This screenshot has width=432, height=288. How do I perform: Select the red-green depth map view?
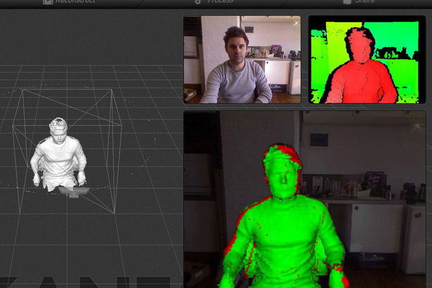point(367,59)
